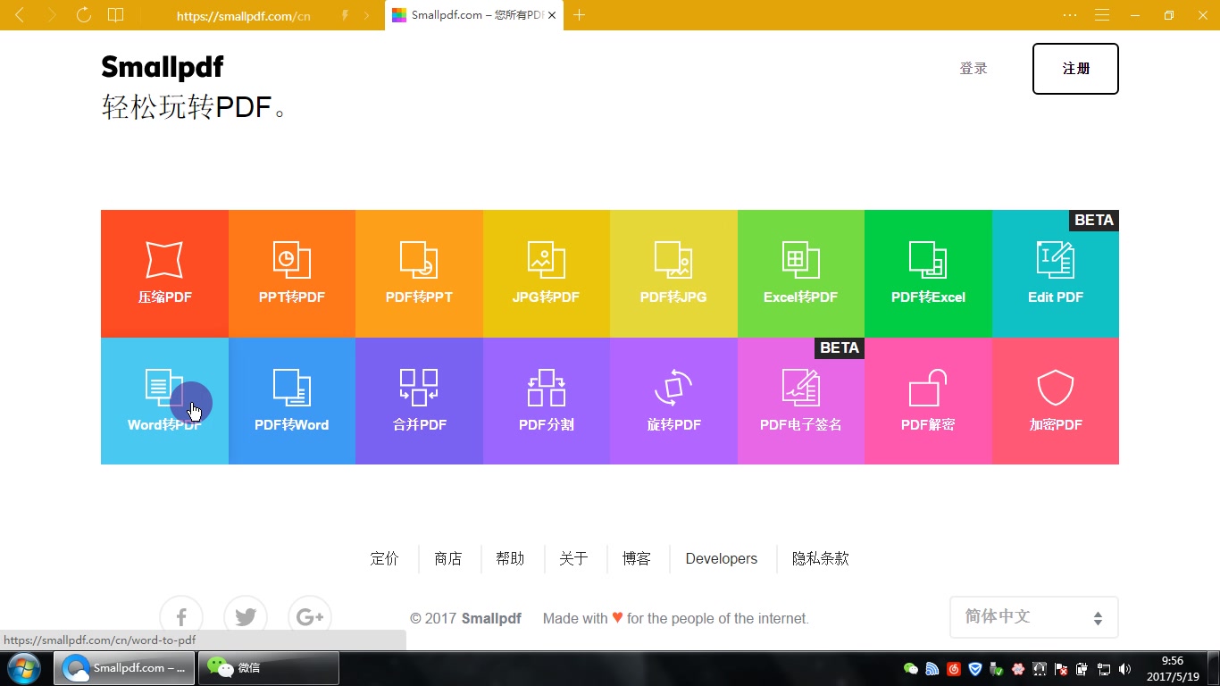Image resolution: width=1220 pixels, height=686 pixels.
Task: Open the 帮助 help footer link
Action: (x=510, y=558)
